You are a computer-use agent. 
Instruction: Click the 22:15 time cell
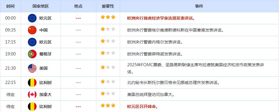(10, 83)
